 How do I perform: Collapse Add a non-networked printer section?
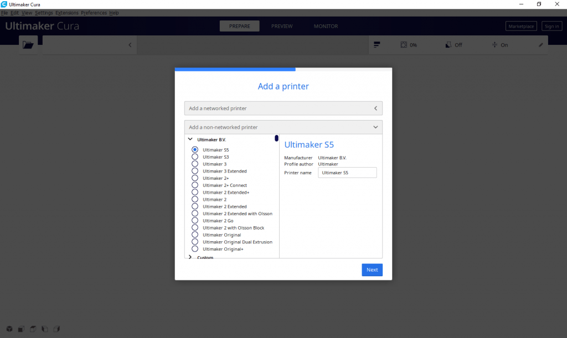(283, 127)
